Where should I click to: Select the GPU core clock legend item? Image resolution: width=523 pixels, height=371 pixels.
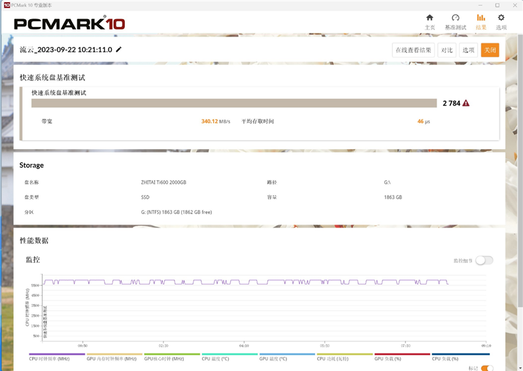(x=172, y=357)
